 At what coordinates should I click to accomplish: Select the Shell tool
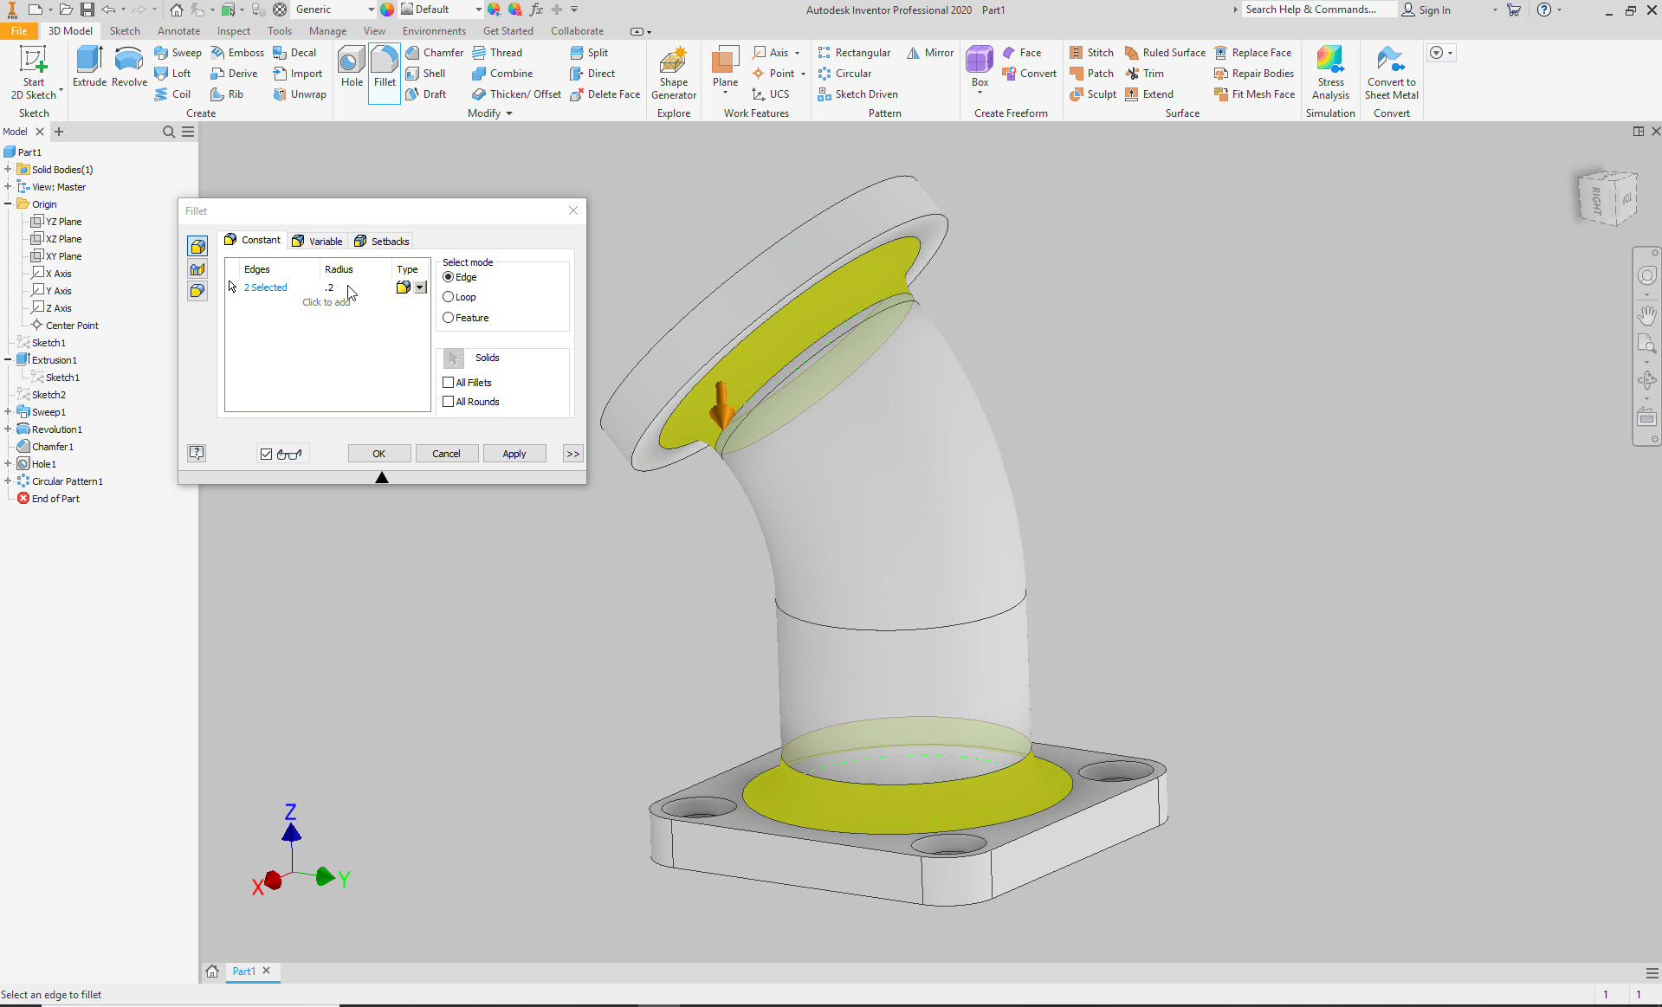[425, 74]
